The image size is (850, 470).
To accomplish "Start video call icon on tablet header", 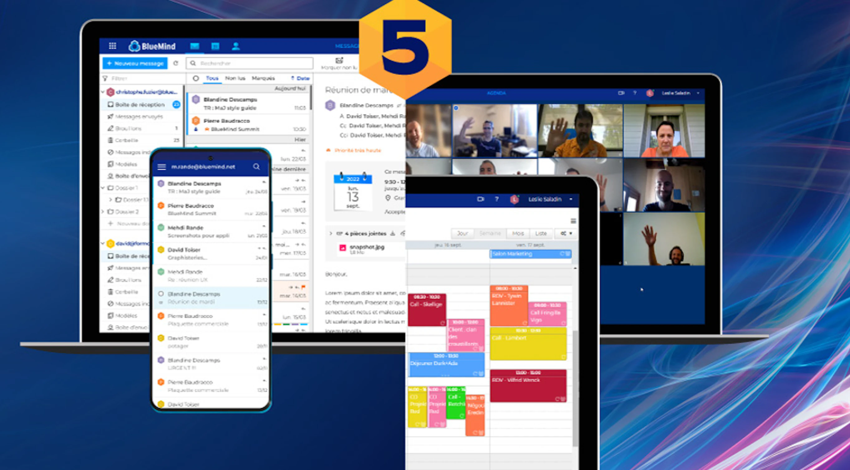I will (x=481, y=199).
